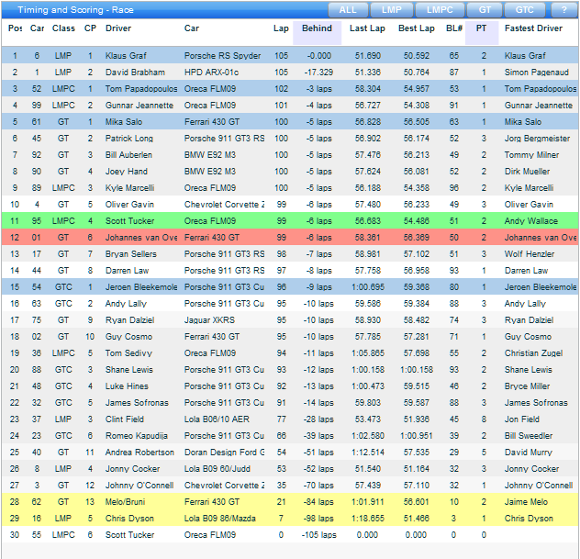
Task: Sort by Fastest Driver column header
Action: click(533, 28)
